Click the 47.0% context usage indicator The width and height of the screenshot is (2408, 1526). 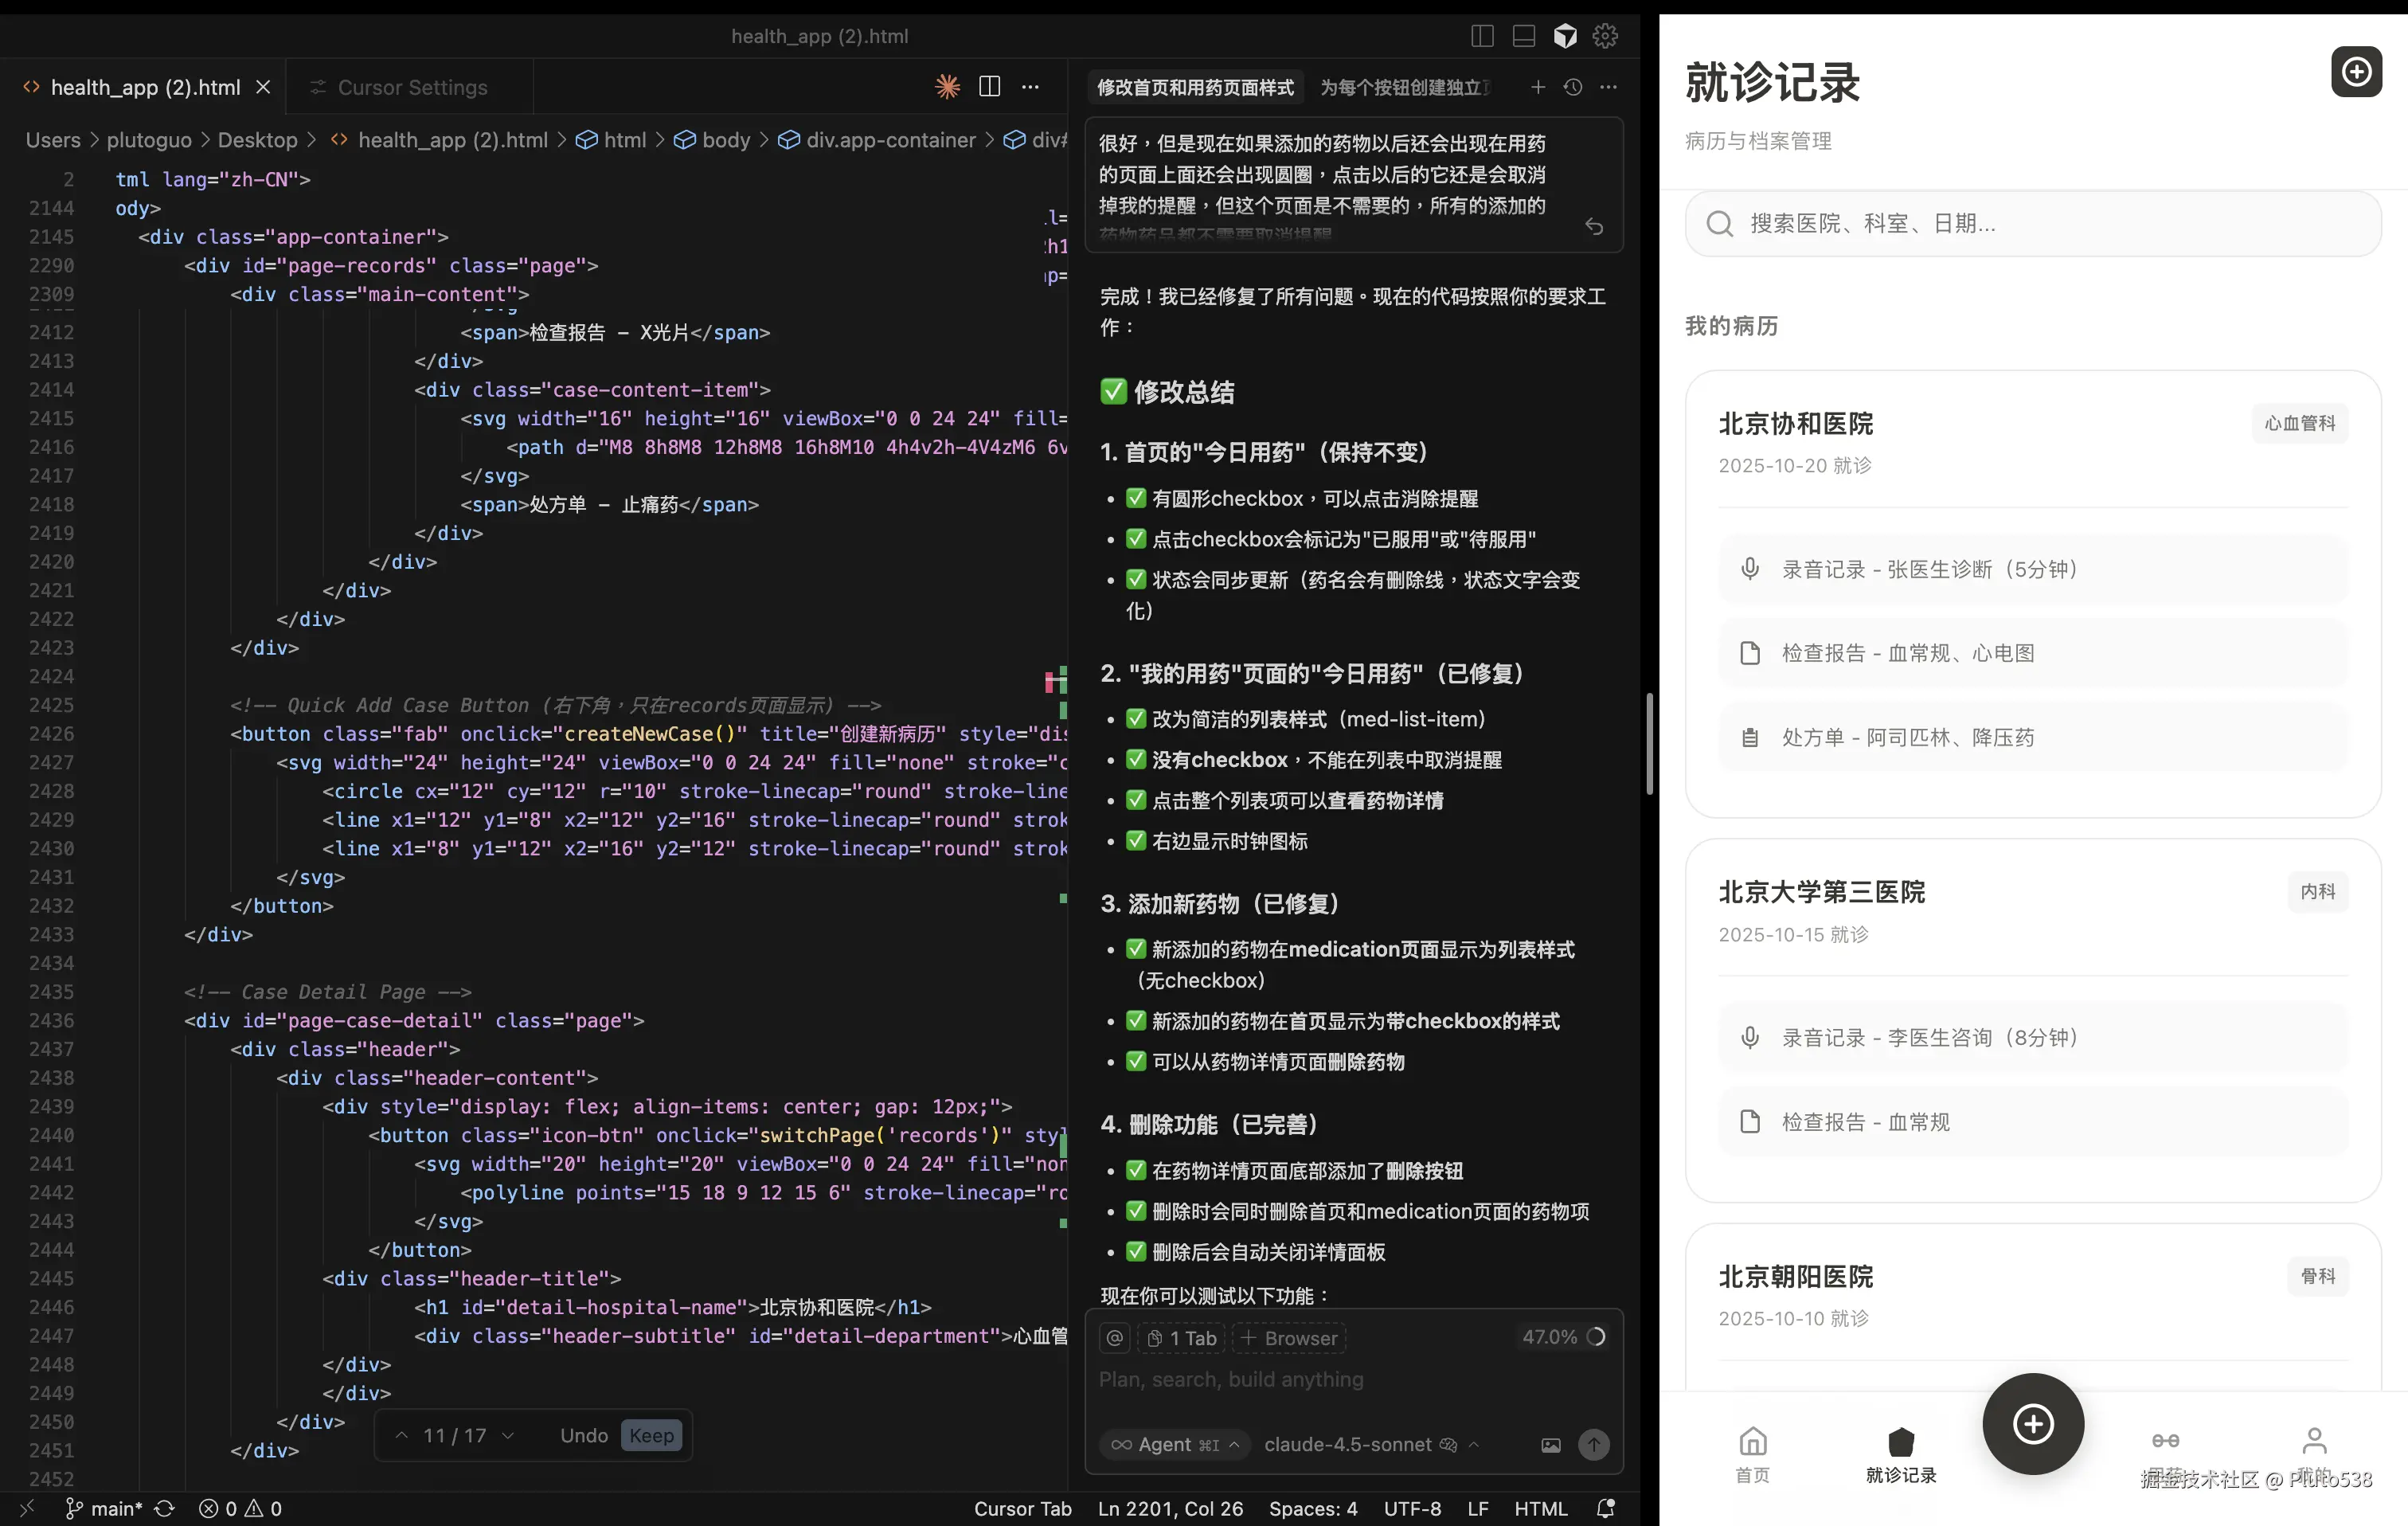[1563, 1337]
